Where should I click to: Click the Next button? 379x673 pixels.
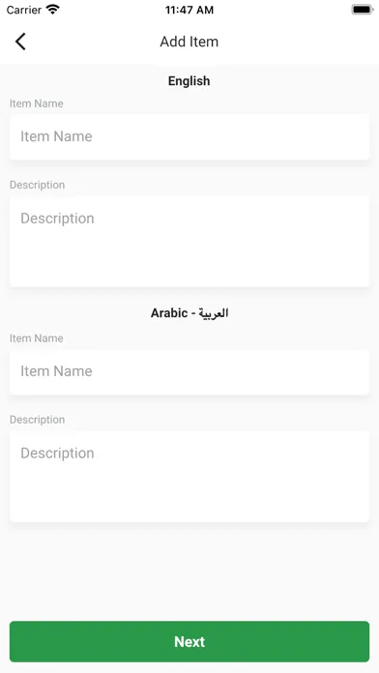tap(189, 641)
